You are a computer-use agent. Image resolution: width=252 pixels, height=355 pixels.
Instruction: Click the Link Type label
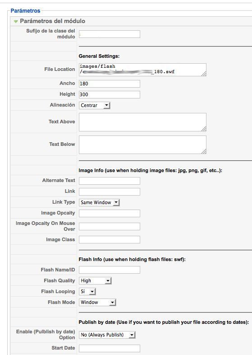[x=64, y=202]
